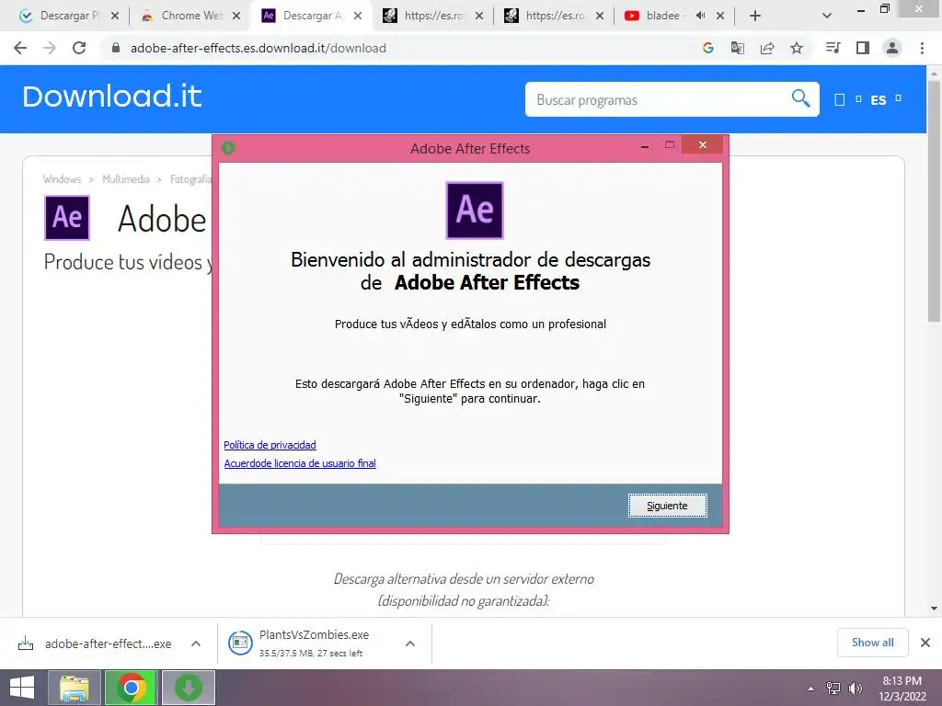This screenshot has width=942, height=706.
Task: Bookmark this page with star icon
Action: click(797, 48)
